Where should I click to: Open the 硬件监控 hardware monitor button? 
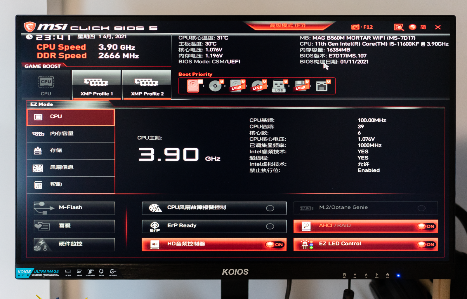click(74, 244)
